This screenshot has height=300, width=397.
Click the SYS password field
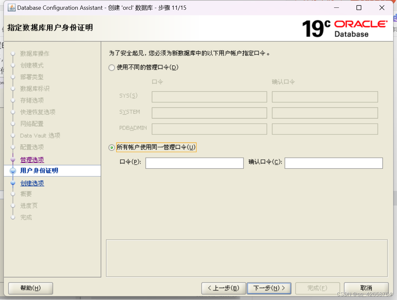click(209, 97)
